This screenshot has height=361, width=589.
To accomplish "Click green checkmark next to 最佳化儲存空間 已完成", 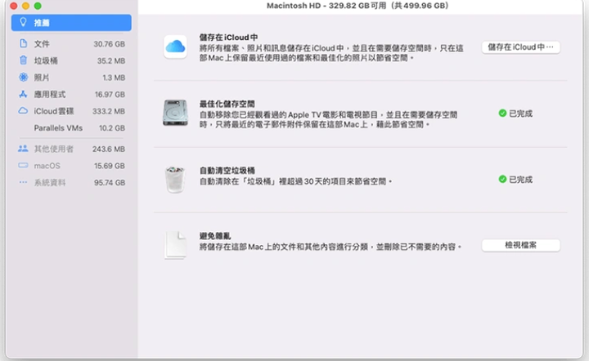I will click(x=502, y=114).
